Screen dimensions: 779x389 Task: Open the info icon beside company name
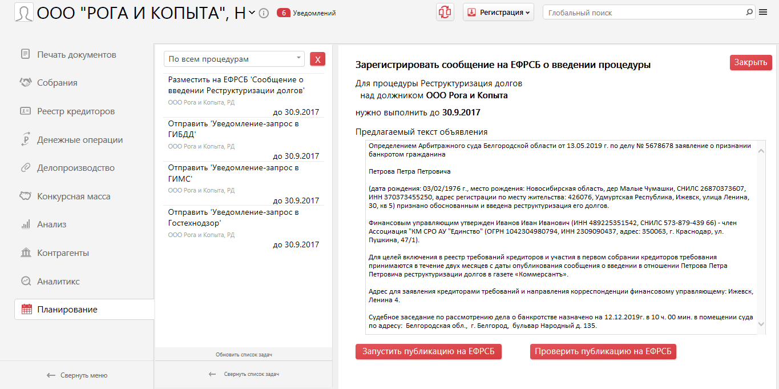click(x=264, y=13)
